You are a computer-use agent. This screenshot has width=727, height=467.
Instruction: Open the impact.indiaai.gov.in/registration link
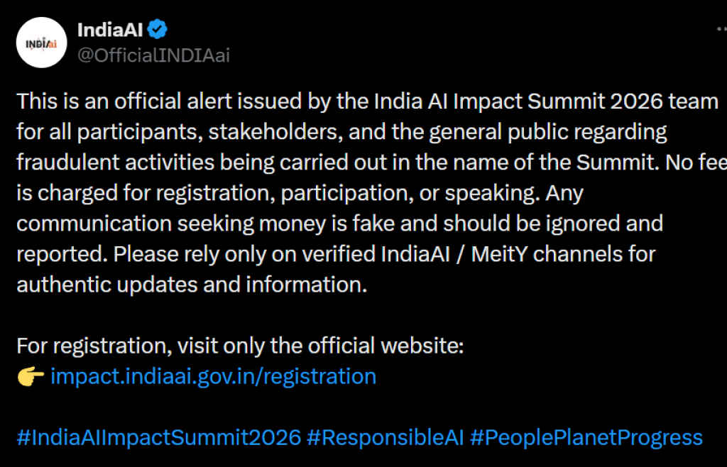pyautogui.click(x=213, y=376)
